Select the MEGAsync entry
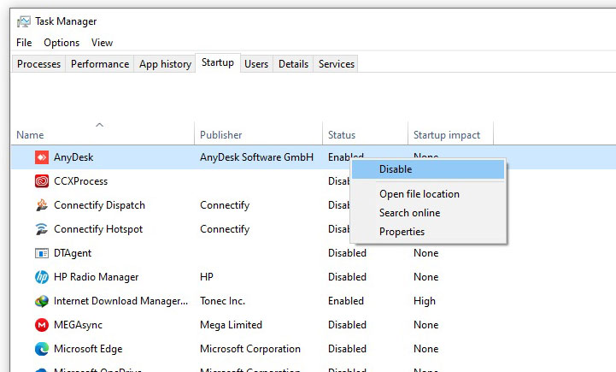Screen dimensions: 616x372 pyautogui.click(x=78, y=325)
